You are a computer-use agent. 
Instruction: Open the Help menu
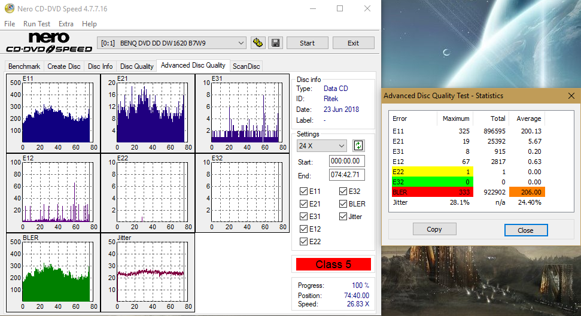click(x=89, y=24)
